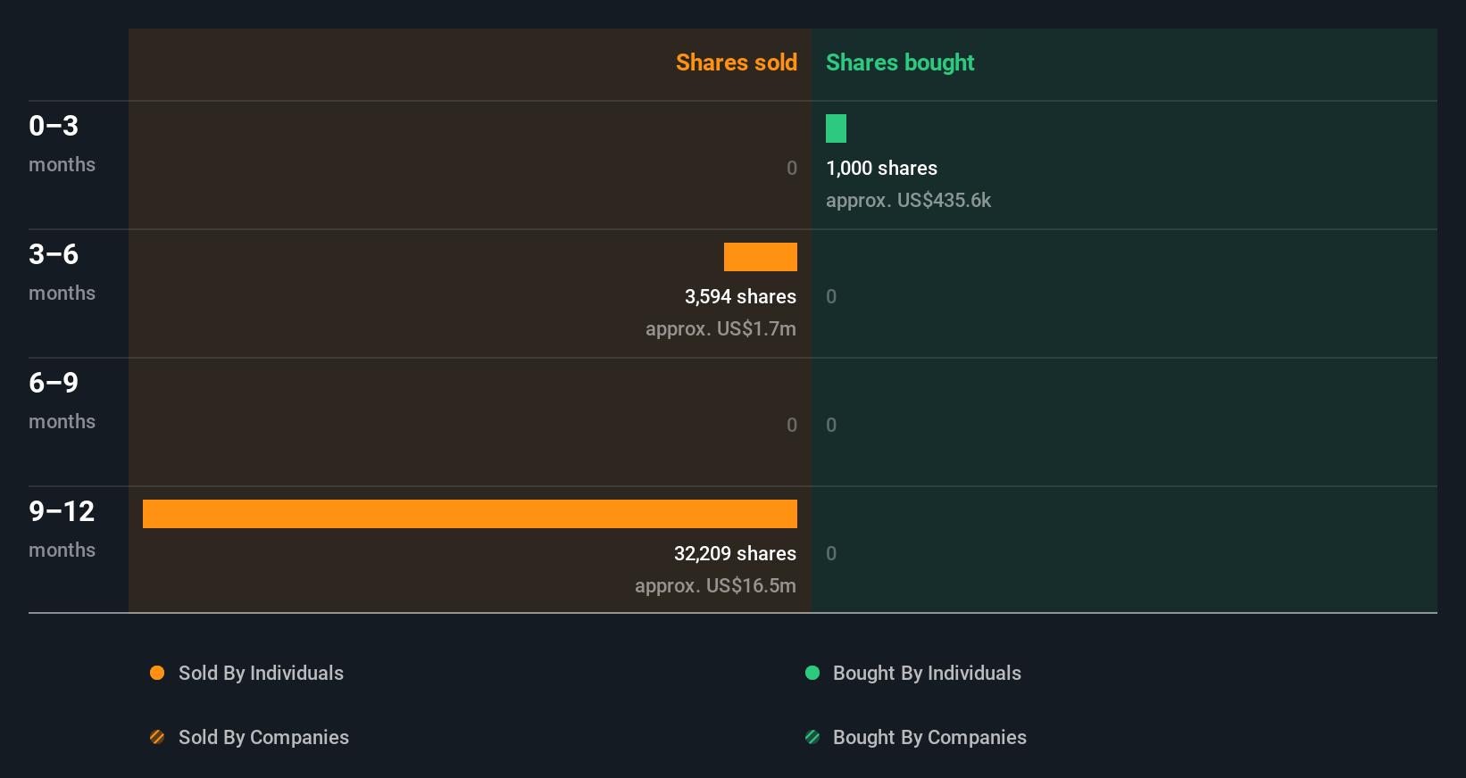Click the striped Sold By Companies legend icon
Screen dimensions: 1466x778
(x=157, y=737)
